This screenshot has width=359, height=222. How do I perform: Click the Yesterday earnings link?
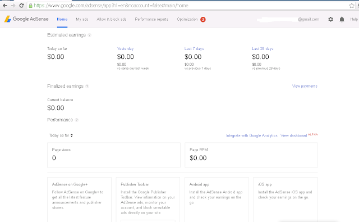coord(125,49)
